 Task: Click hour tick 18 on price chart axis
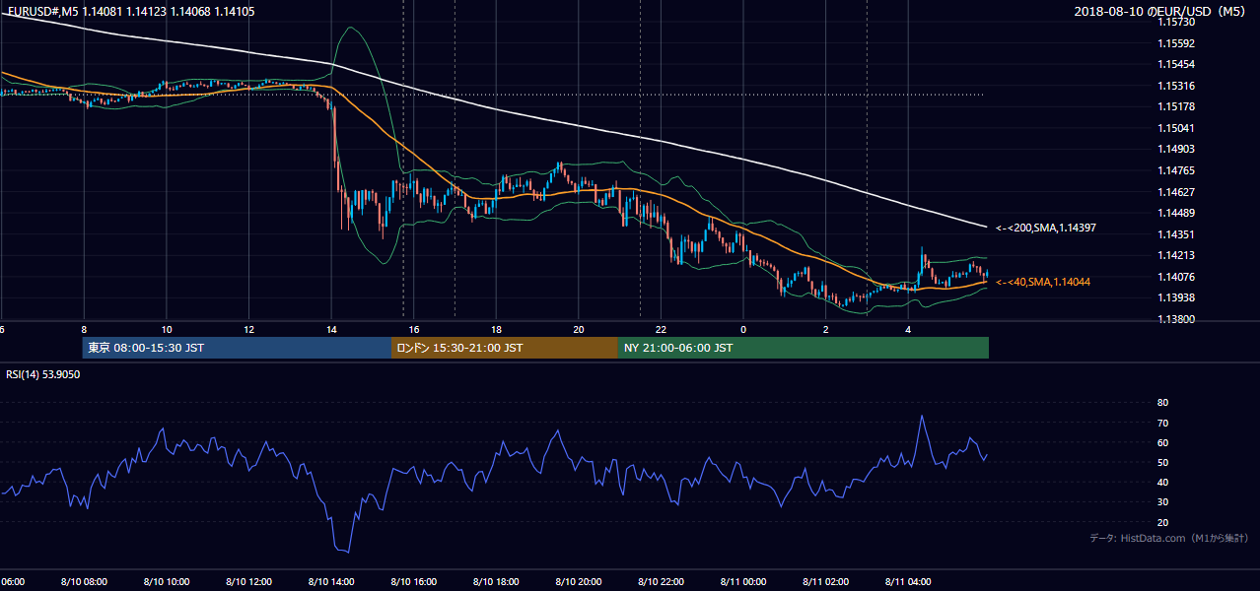497,329
